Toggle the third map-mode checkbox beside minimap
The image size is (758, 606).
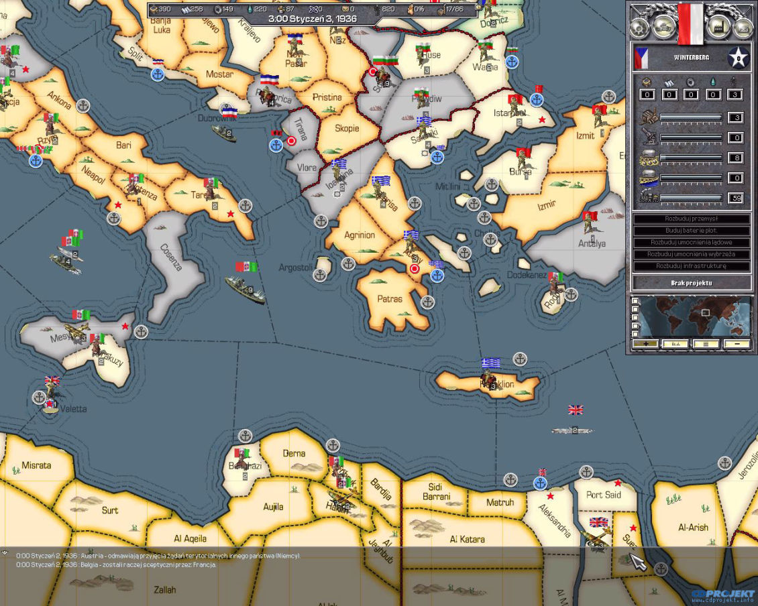coord(635,318)
